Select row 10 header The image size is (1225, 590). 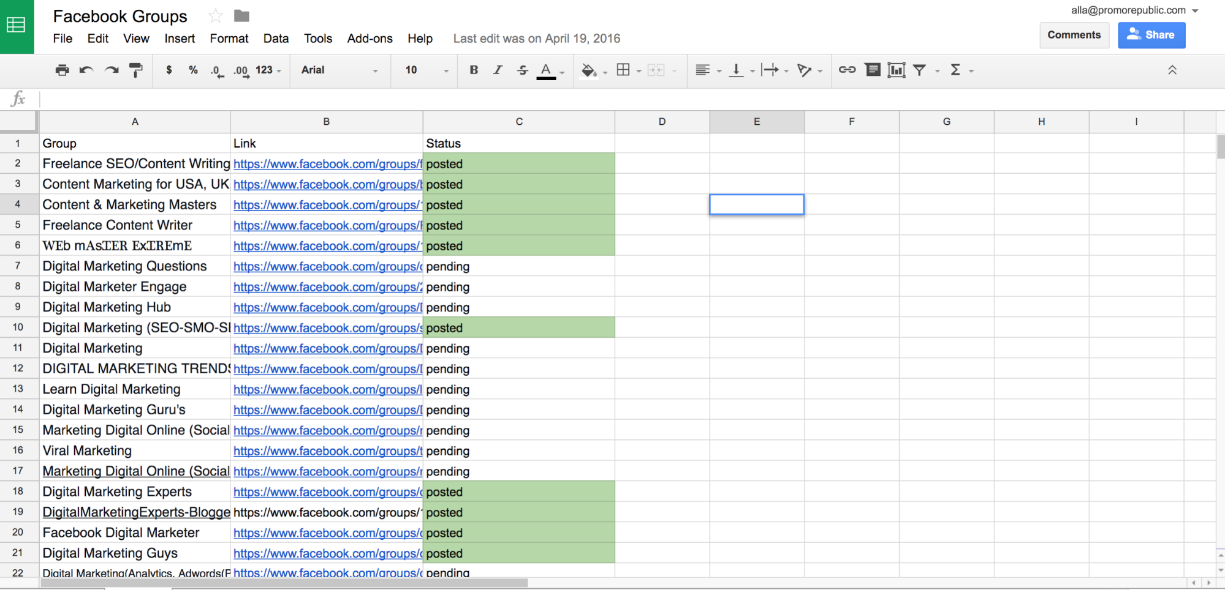[x=18, y=327]
